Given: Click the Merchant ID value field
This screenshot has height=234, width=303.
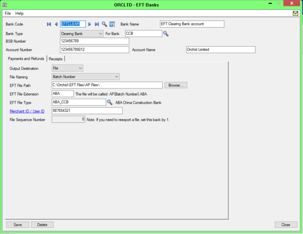Looking at the screenshot, I should (x=87, y=110).
